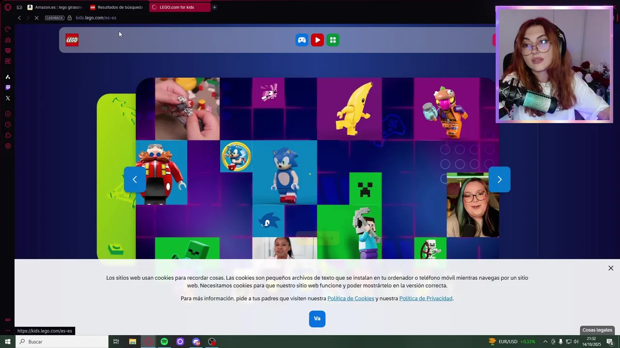Open sidebar three-dots setup menu

8,331
